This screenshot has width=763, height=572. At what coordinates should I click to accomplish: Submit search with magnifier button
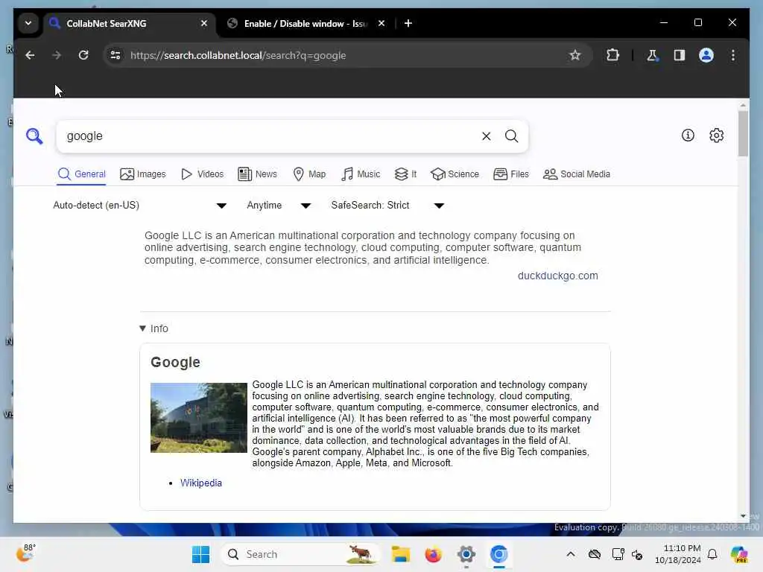[x=511, y=136]
